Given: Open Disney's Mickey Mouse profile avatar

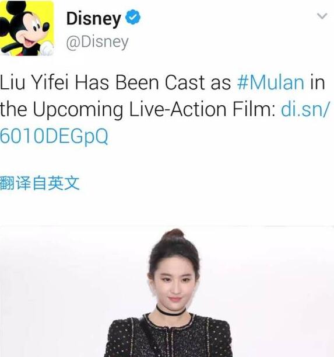Looking at the screenshot, I should 27,28.
